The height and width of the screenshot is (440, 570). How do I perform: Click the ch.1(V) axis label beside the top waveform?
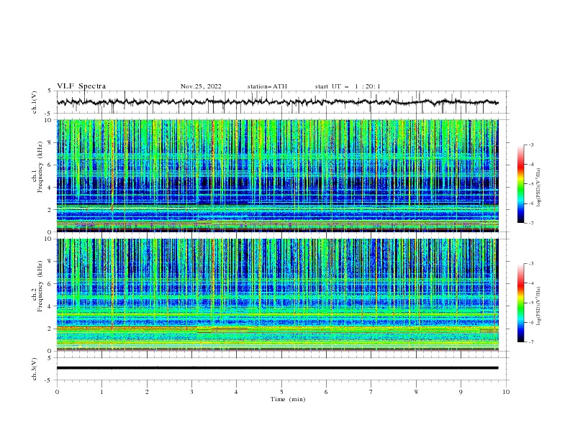coord(35,102)
